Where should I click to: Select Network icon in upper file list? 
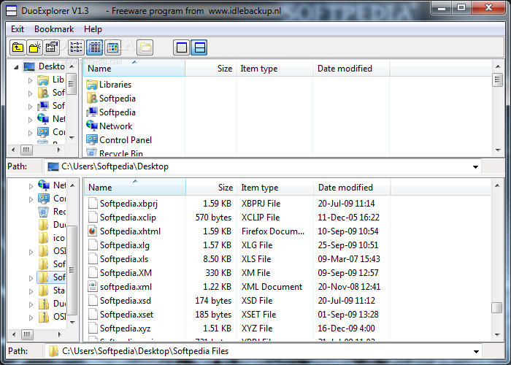click(92, 126)
